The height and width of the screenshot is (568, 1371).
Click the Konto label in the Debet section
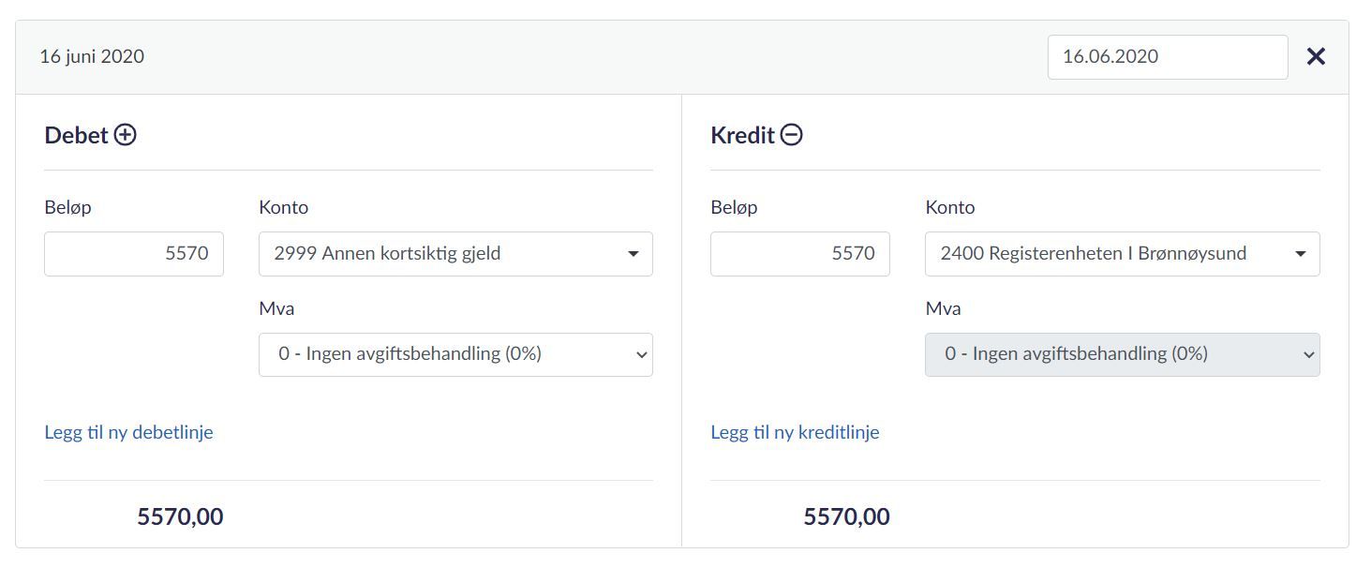(283, 207)
